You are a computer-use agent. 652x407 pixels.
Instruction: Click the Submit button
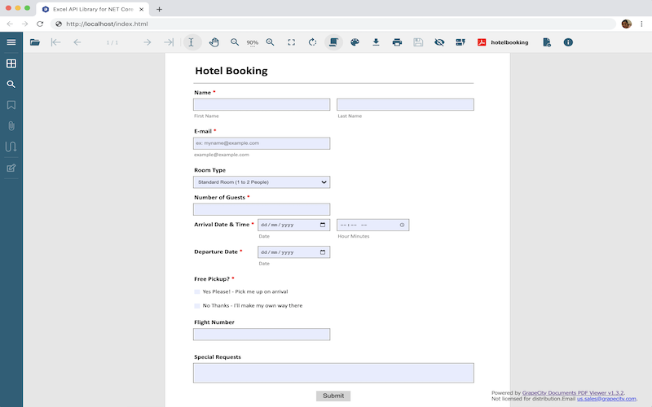333,396
